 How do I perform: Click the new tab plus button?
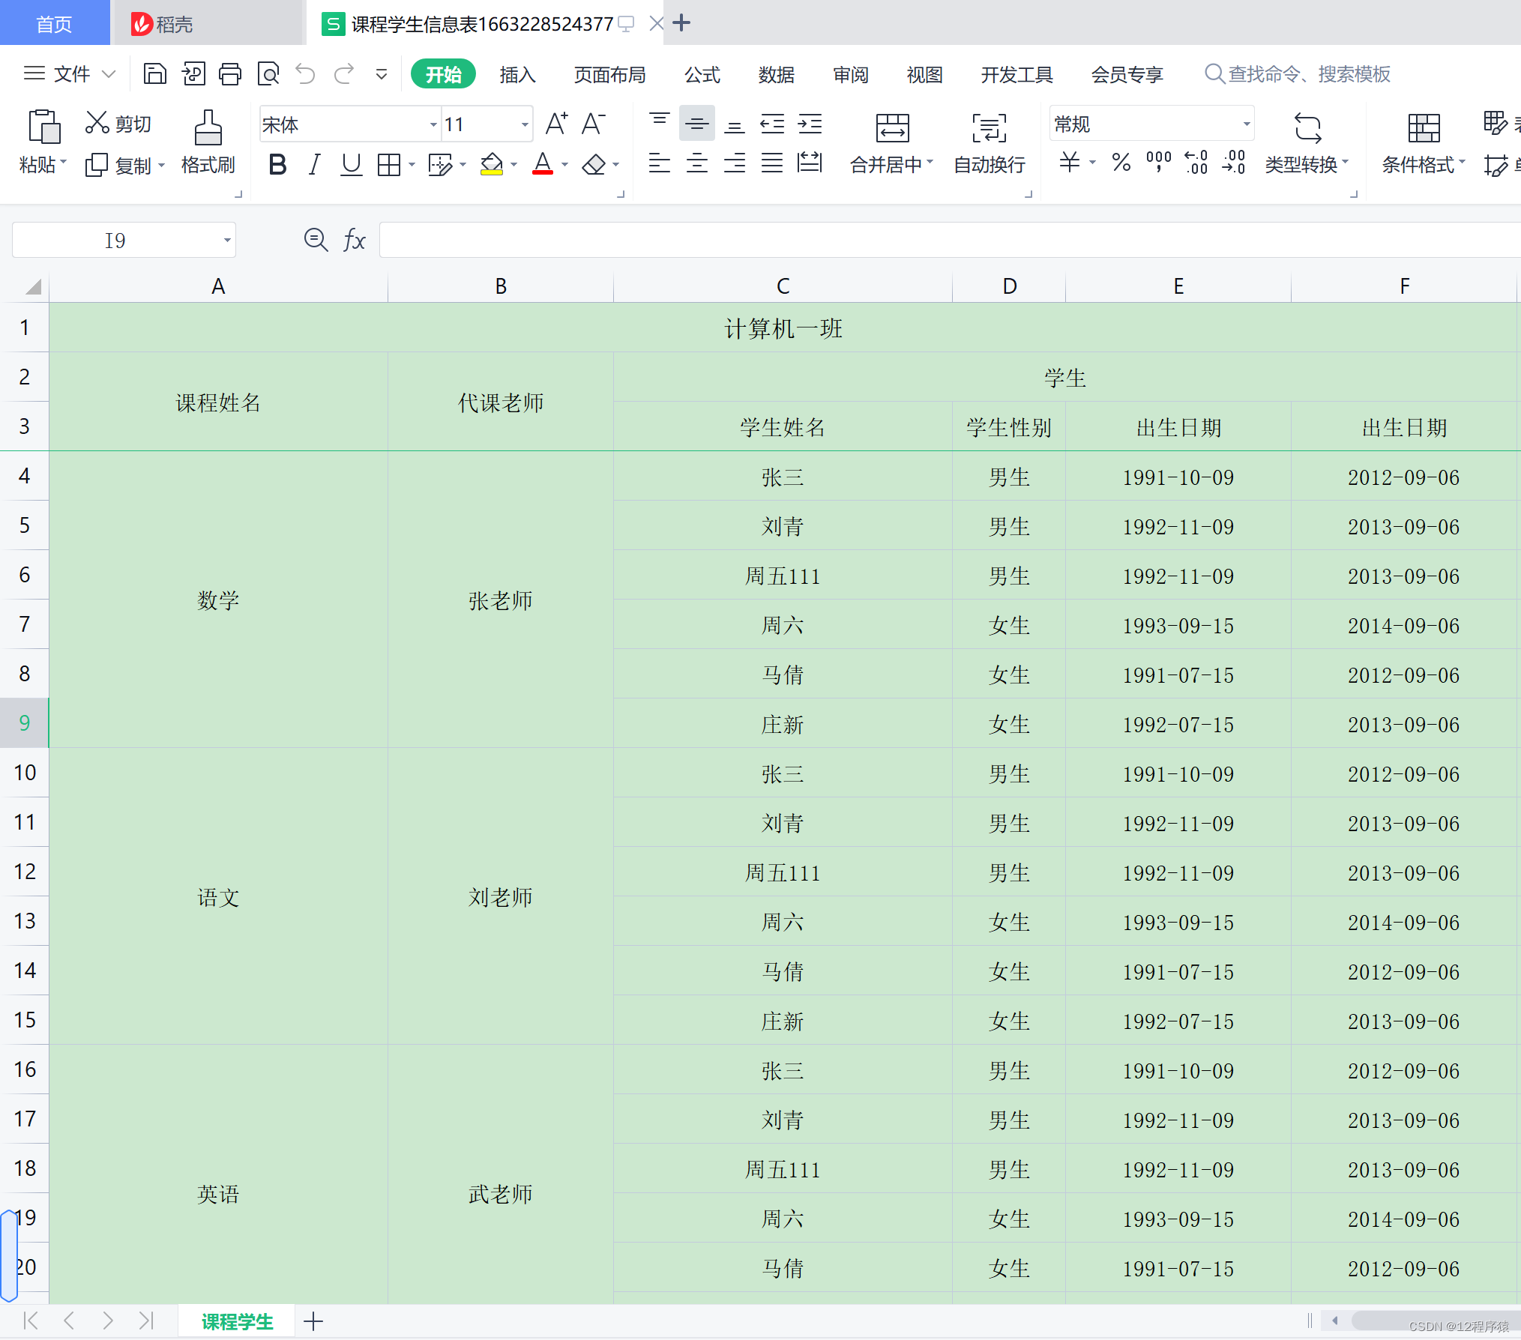pyautogui.click(x=681, y=23)
